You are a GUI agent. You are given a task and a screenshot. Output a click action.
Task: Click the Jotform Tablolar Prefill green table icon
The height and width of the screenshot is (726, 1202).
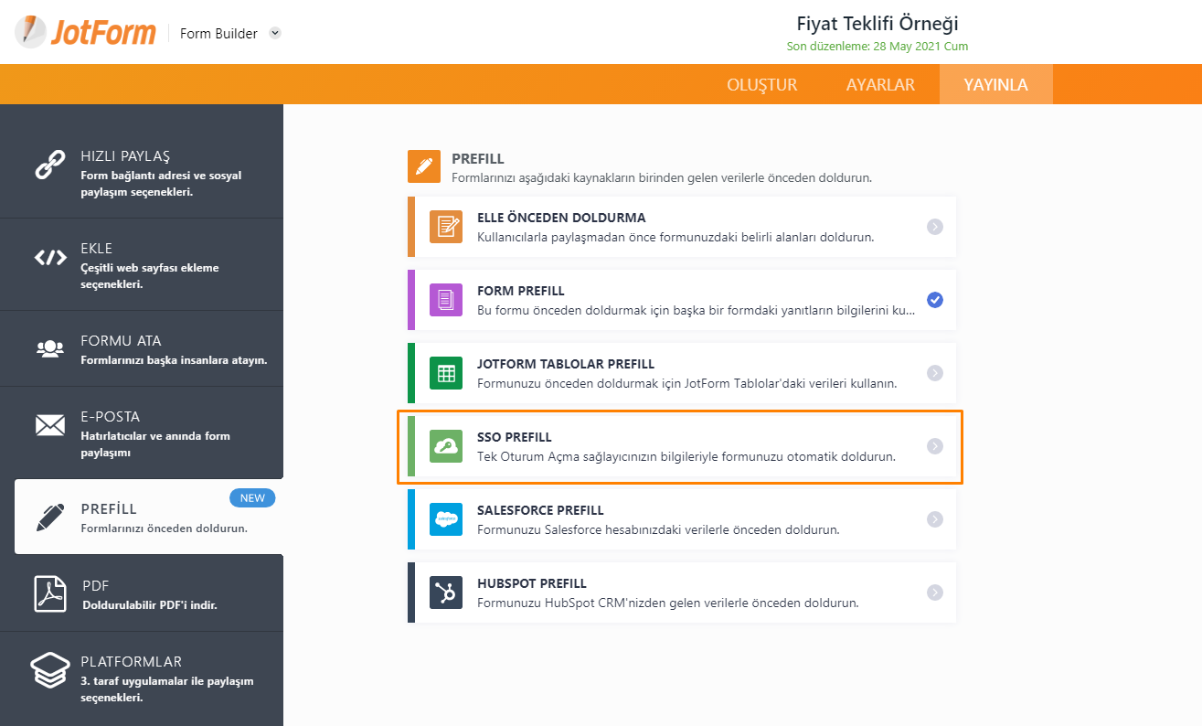coord(446,373)
